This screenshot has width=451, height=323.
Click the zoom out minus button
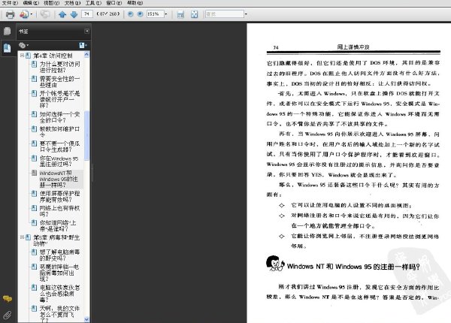click(x=130, y=14)
